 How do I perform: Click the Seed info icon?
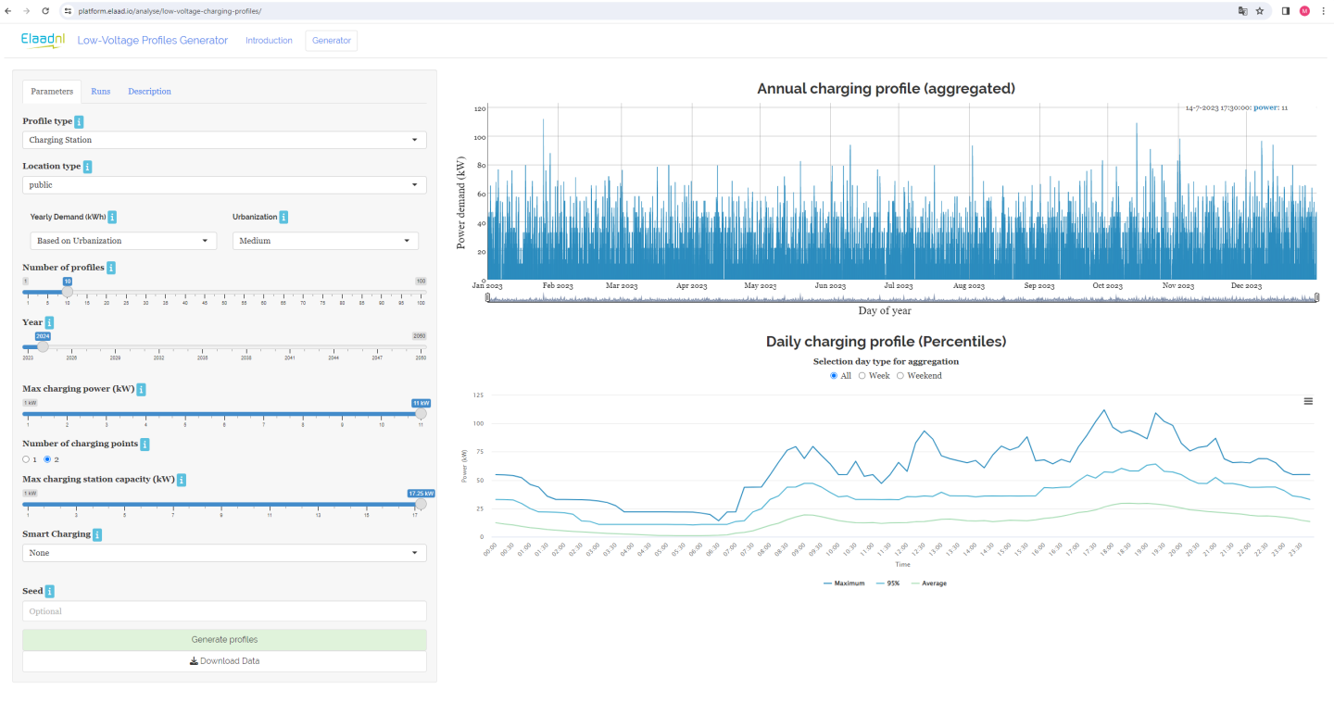tap(50, 591)
